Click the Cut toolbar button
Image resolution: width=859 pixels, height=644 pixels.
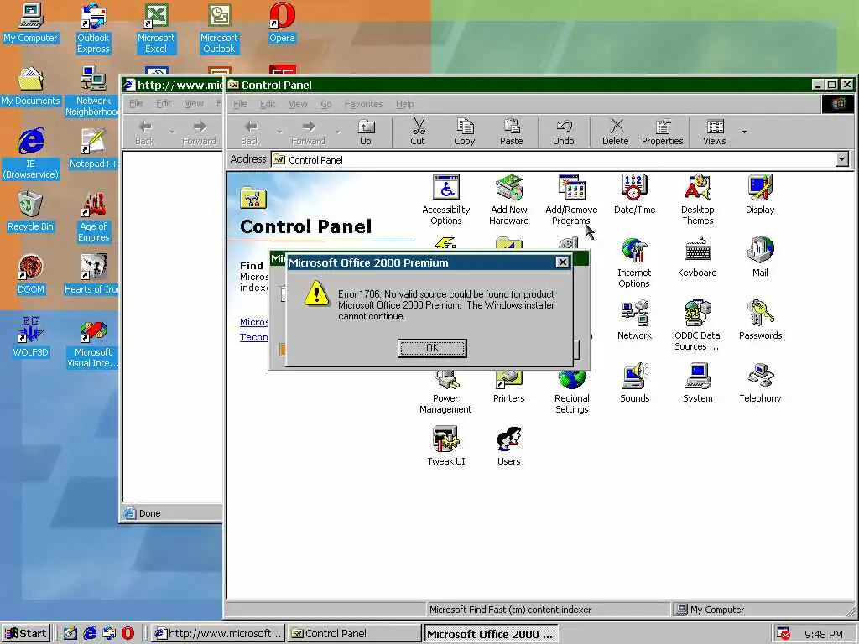418,132
